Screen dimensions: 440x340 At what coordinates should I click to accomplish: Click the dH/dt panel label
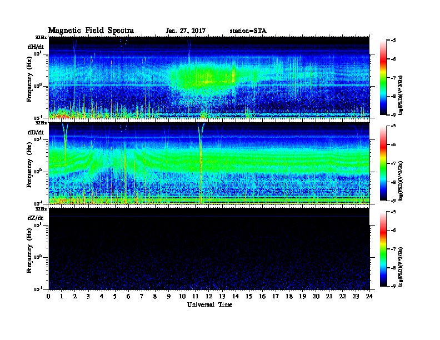coord(36,47)
